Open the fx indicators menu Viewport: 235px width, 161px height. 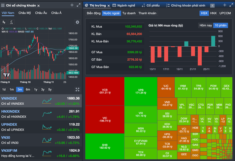tap(11, 22)
